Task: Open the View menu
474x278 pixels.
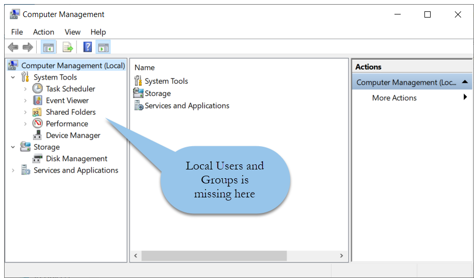Action: (73, 32)
